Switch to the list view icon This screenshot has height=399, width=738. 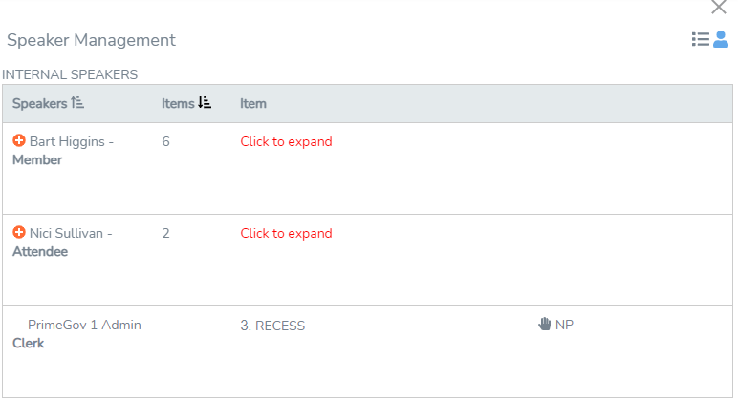[701, 39]
